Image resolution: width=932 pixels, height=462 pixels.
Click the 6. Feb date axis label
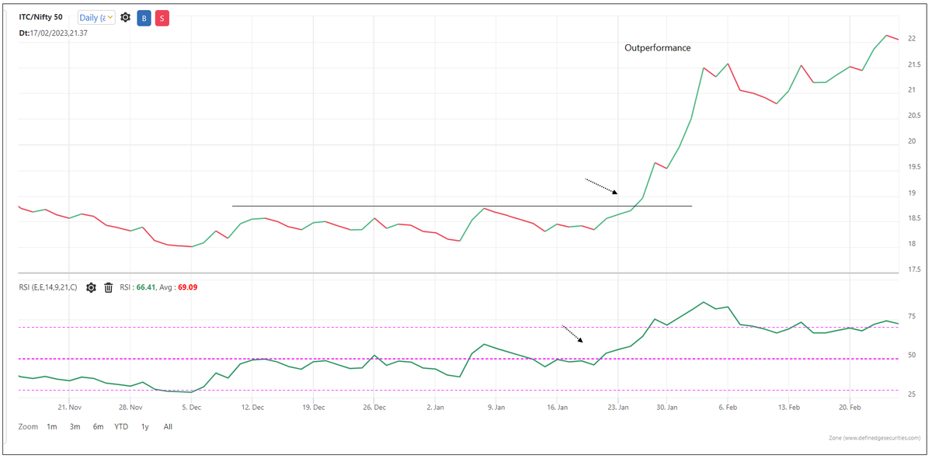728,407
